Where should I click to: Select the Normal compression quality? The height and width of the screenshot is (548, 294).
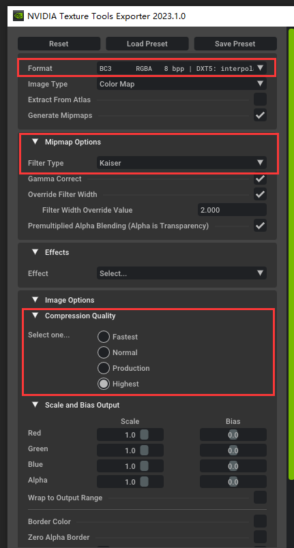pyautogui.click(x=104, y=352)
